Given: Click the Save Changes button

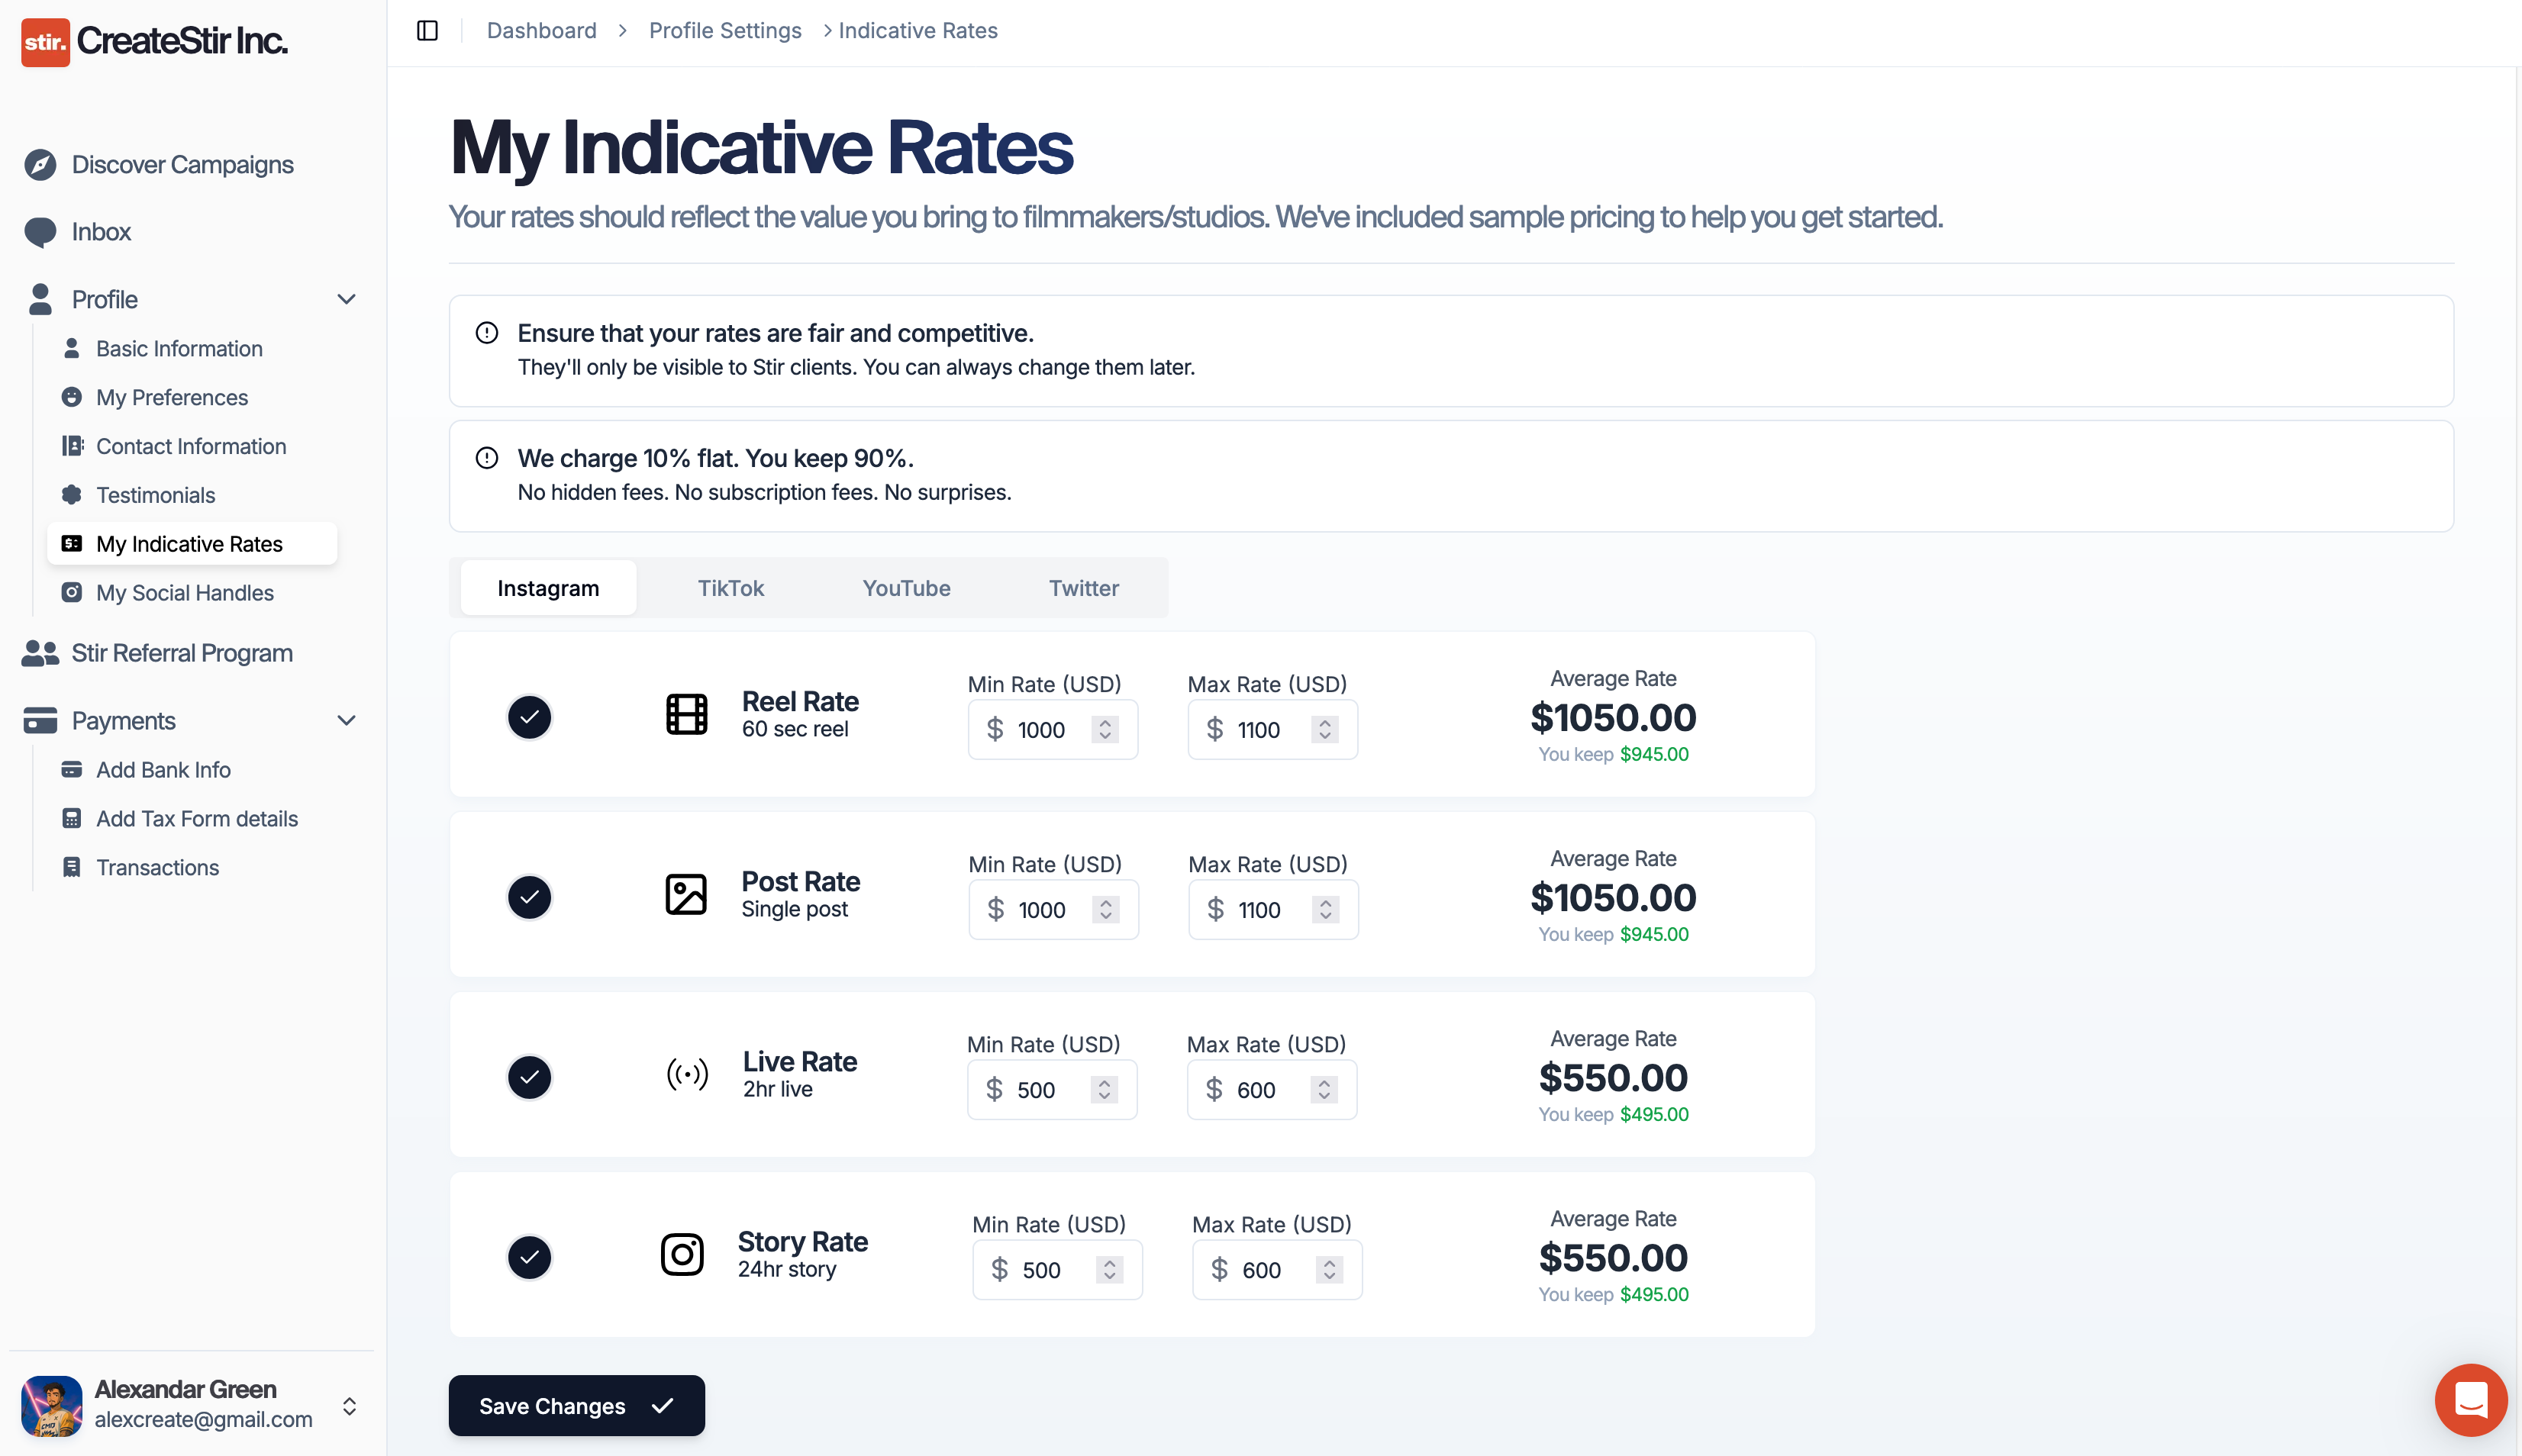Looking at the screenshot, I should coord(576,1405).
